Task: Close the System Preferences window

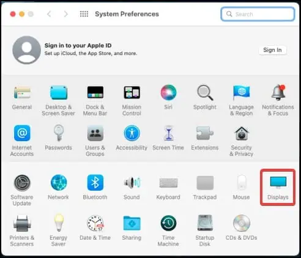Action: tap(13, 14)
